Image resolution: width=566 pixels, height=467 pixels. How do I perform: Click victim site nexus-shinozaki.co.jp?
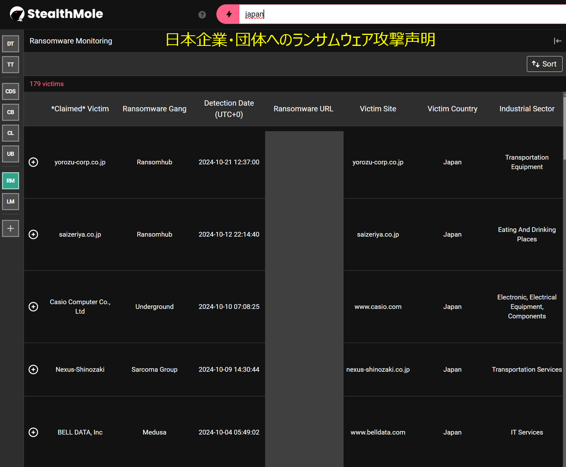(x=378, y=370)
